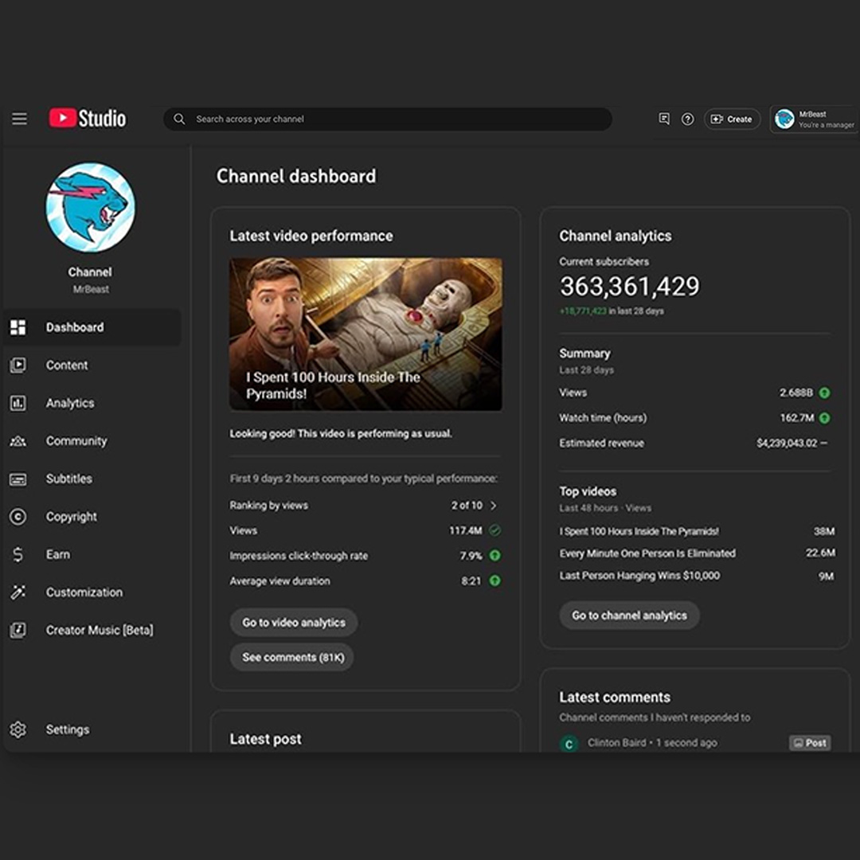Open the Create button menu
The height and width of the screenshot is (860, 860).
pos(732,119)
